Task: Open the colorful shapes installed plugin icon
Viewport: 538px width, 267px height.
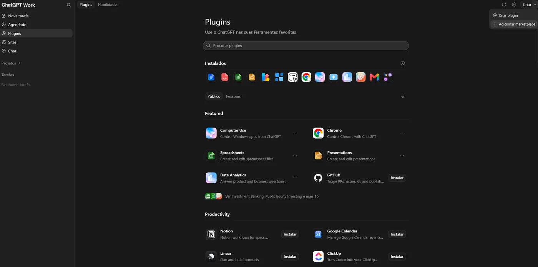Action: pyautogui.click(x=266, y=77)
